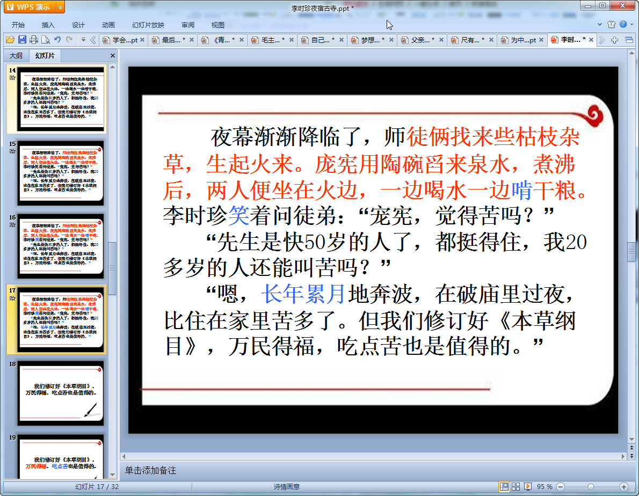Click the zoom slider handle

pyautogui.click(x=591, y=487)
